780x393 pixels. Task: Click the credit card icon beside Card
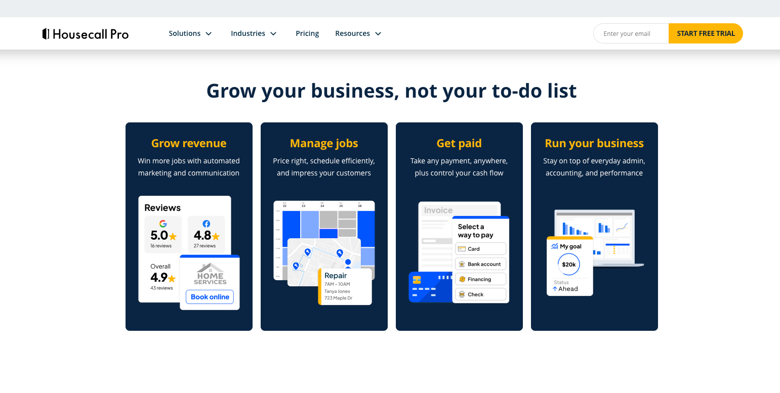coord(462,249)
